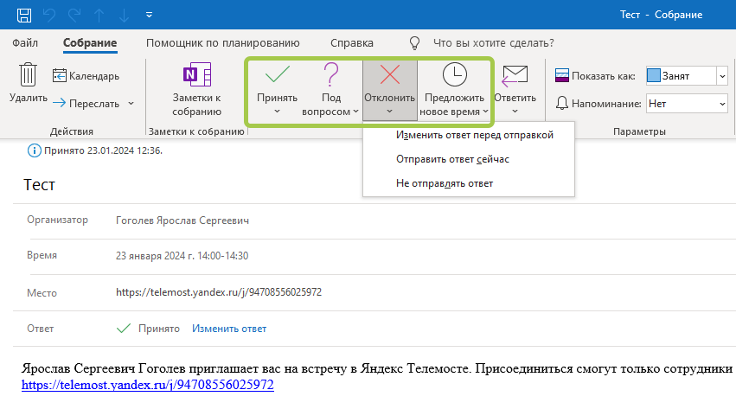Click the Место telemost.yandex.ru address

point(219,292)
